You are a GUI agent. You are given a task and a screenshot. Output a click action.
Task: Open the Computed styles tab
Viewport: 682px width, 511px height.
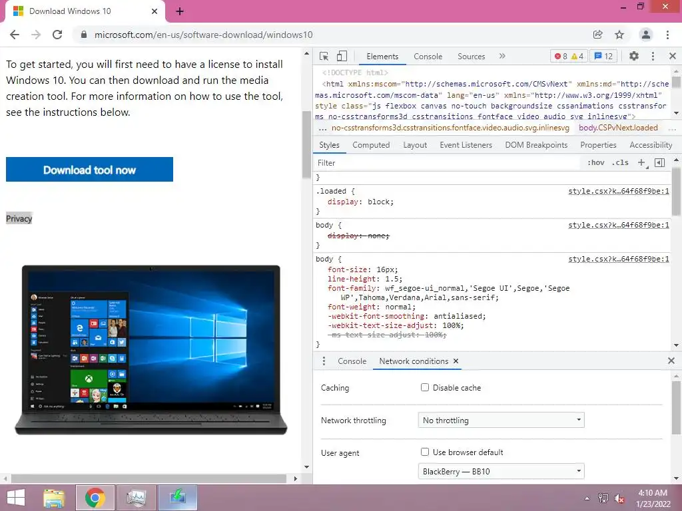point(371,144)
